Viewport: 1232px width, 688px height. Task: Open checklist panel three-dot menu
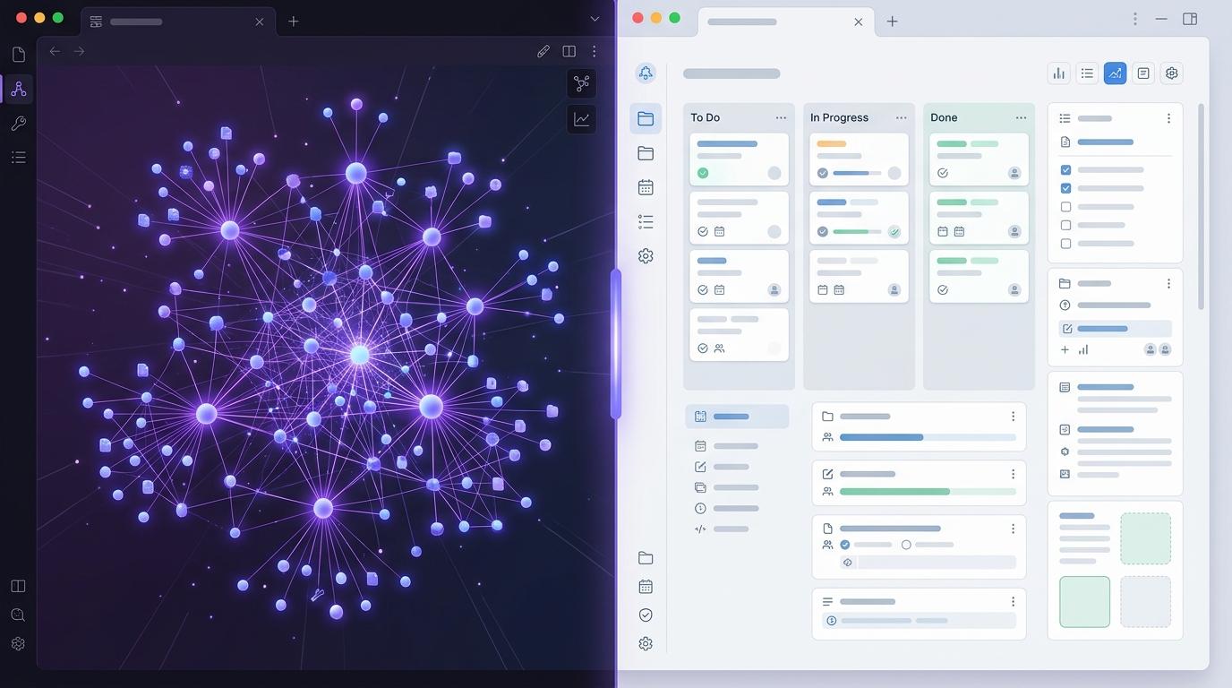pos(1168,118)
